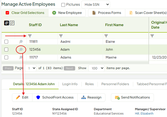Select checkbox for employee 123456 Adam

tap(6, 50)
